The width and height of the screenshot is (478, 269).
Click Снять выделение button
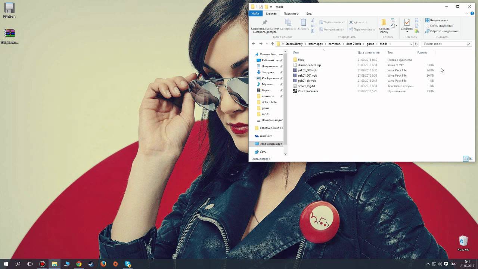pos(439,25)
